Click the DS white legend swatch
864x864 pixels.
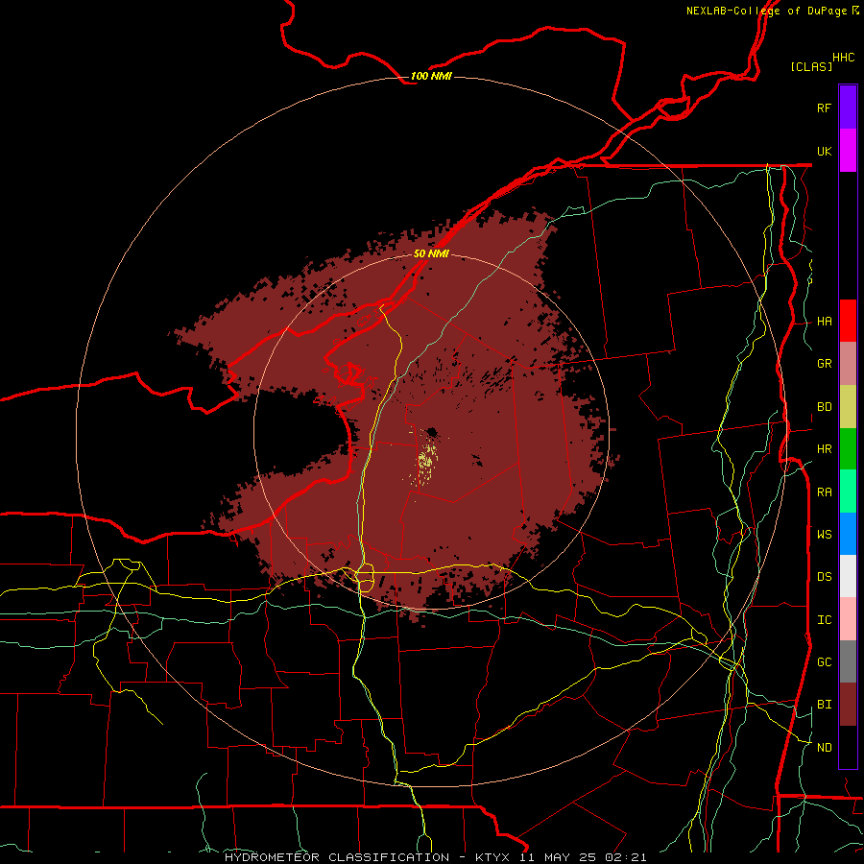pos(848,576)
